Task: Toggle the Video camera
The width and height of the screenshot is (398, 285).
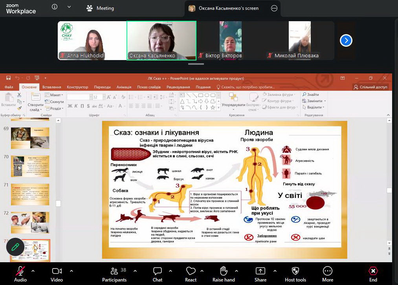Action: point(57,271)
